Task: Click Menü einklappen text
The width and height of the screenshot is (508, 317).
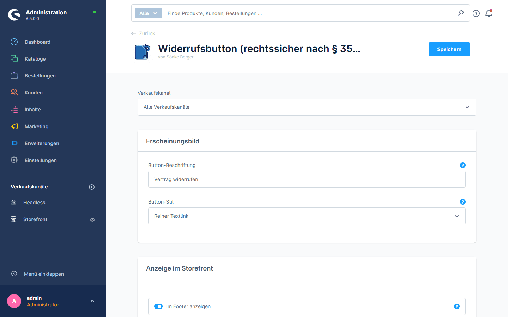Action: [44, 274]
